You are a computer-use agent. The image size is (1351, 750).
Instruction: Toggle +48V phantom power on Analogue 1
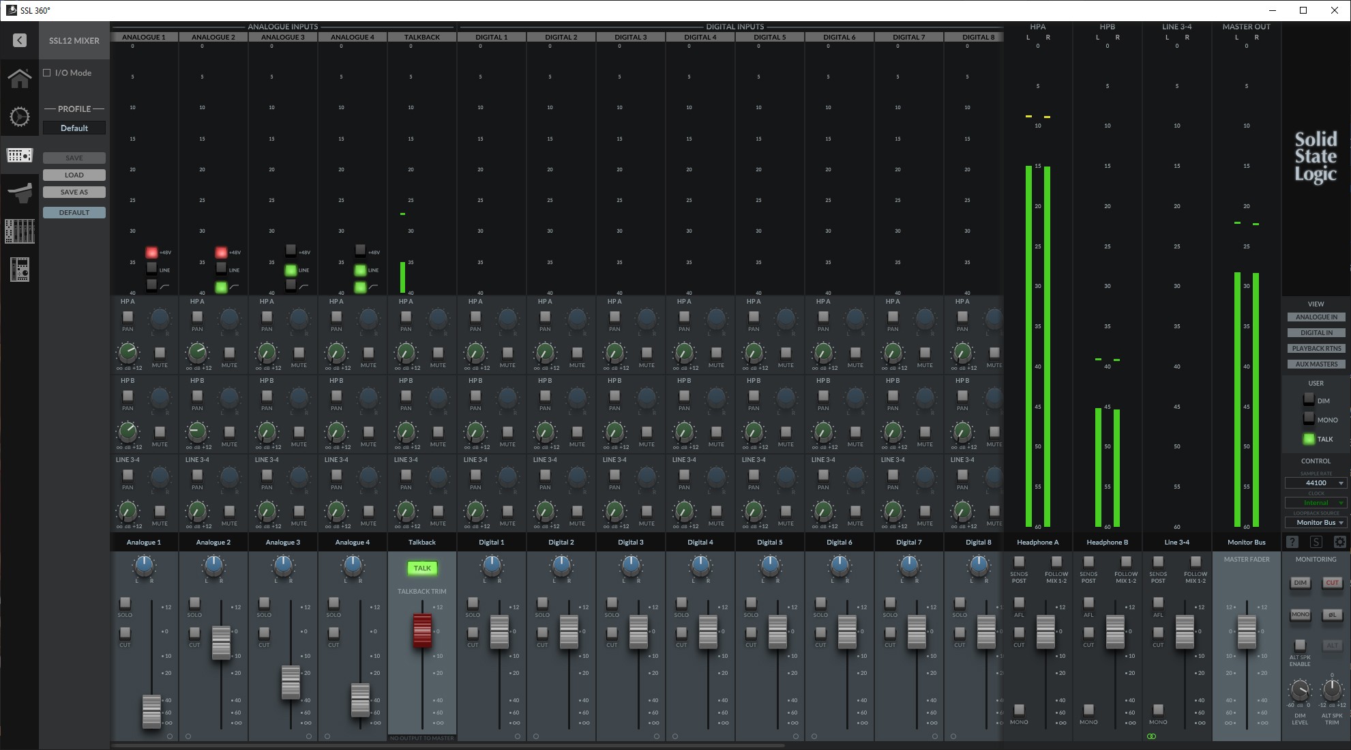(151, 253)
